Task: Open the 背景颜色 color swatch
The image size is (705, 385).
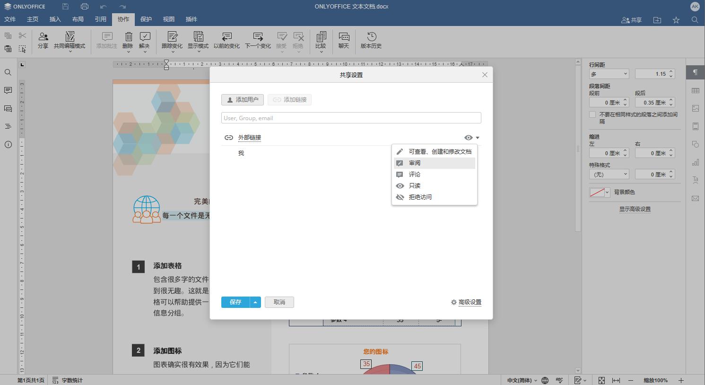Action: [x=597, y=192]
